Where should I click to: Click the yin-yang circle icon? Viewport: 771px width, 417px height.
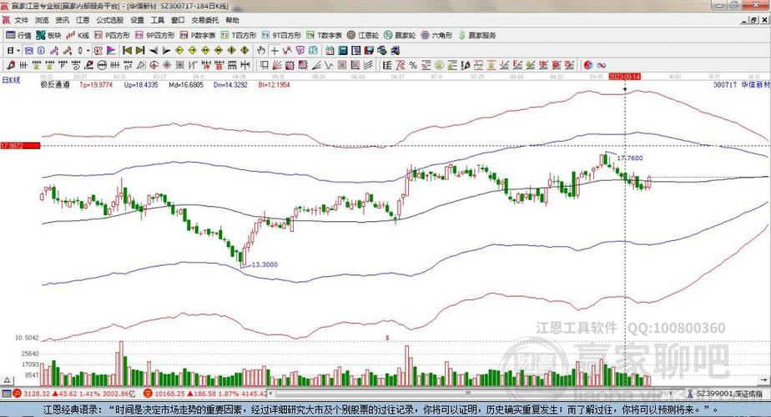coord(588,65)
